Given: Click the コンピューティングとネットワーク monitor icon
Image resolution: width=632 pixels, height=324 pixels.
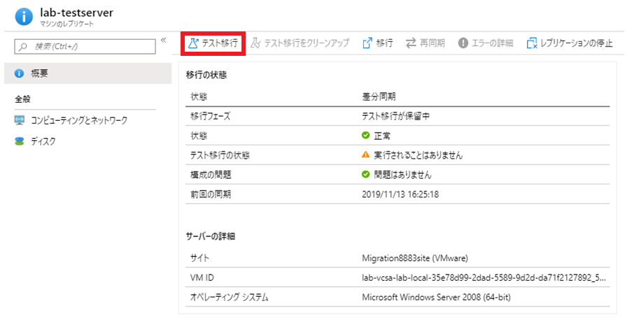Looking at the screenshot, I should tap(20, 120).
